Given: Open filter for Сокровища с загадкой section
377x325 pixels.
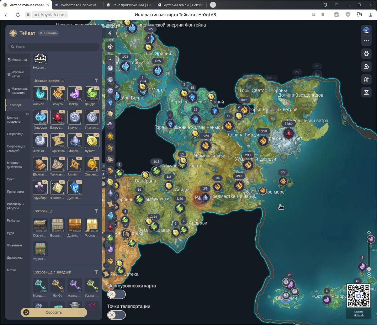Looking at the screenshot, I should point(96,272).
